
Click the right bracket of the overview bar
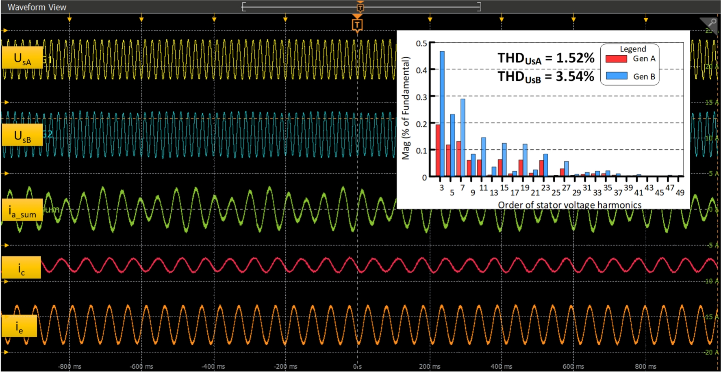pos(479,7)
